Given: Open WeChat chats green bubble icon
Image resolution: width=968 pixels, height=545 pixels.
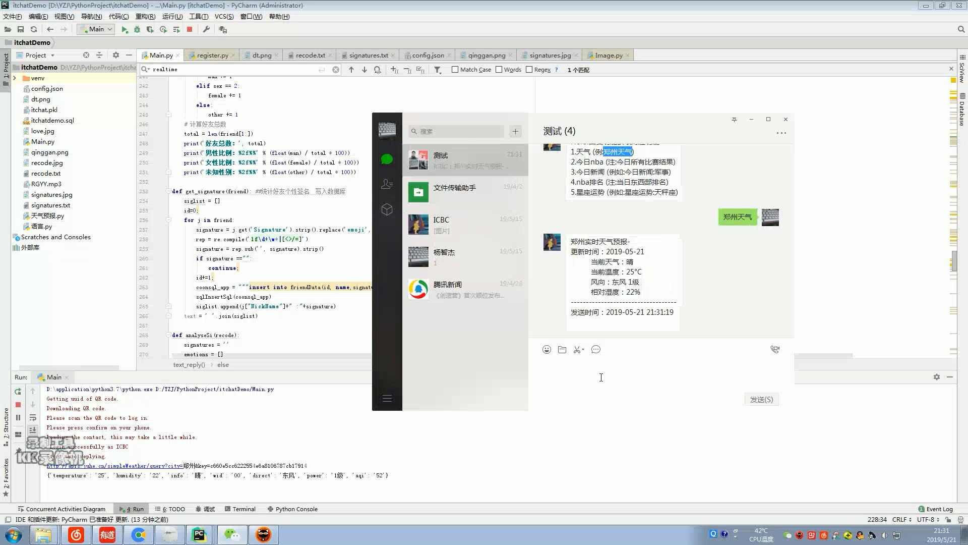Looking at the screenshot, I should click(x=387, y=159).
